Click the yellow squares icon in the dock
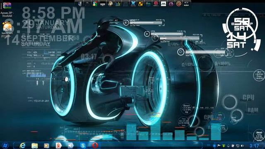Viewport: 265px width, 149px height. (141, 4)
